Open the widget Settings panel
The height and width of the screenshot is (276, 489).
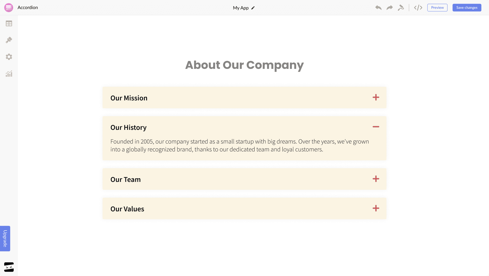(x=9, y=57)
